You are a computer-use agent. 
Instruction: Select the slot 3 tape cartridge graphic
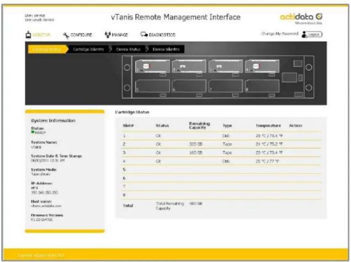pos(225,66)
